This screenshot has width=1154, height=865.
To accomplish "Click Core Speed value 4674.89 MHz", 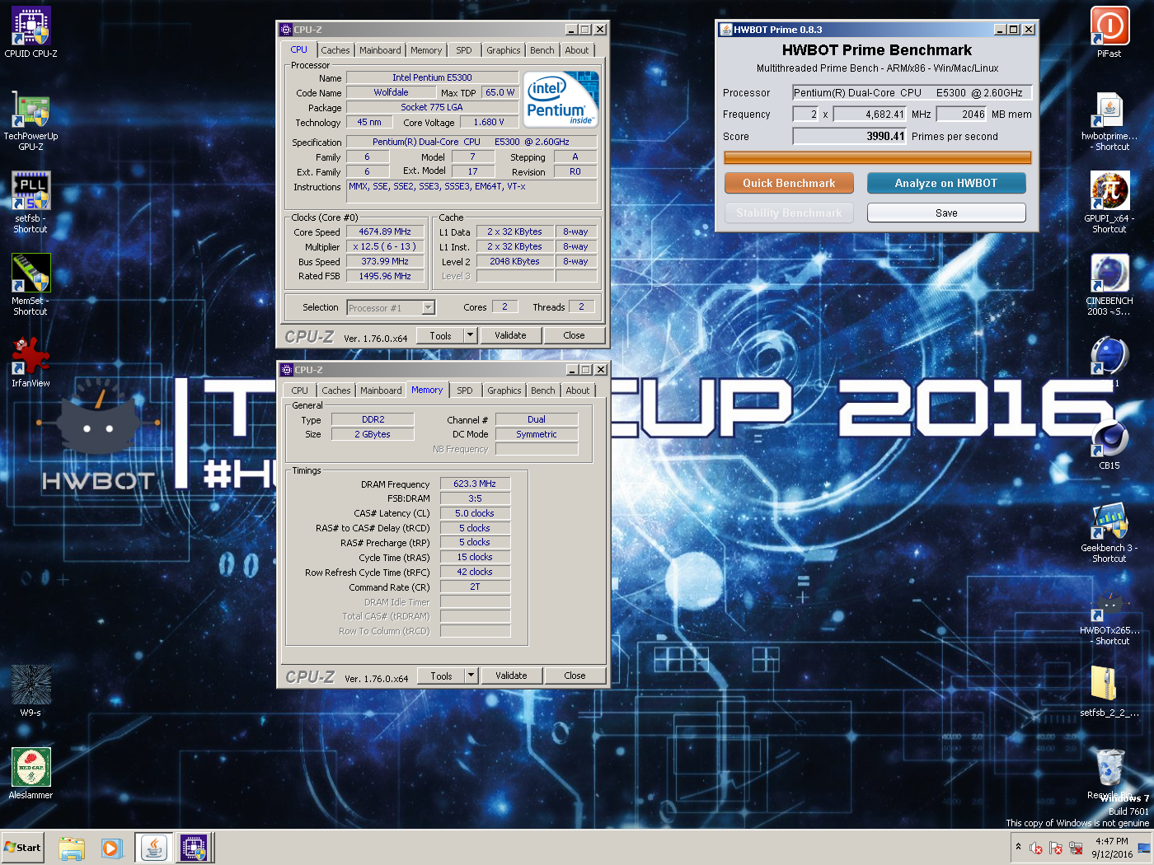I will 385,231.
